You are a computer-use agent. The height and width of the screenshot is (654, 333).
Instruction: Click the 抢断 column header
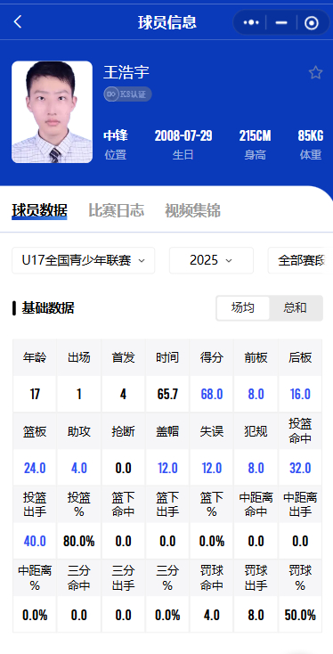pos(124,431)
